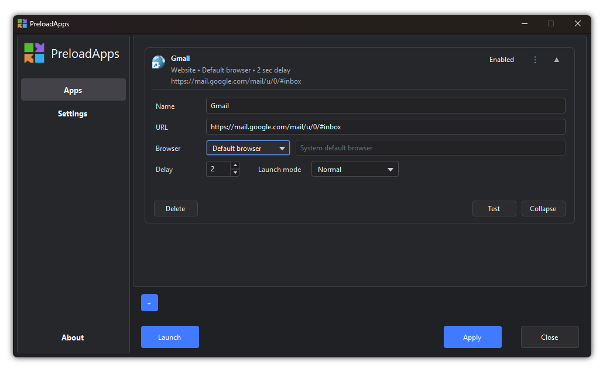Screen dimensions: 603x372
Task: Open the Settings section
Action: click(x=73, y=113)
